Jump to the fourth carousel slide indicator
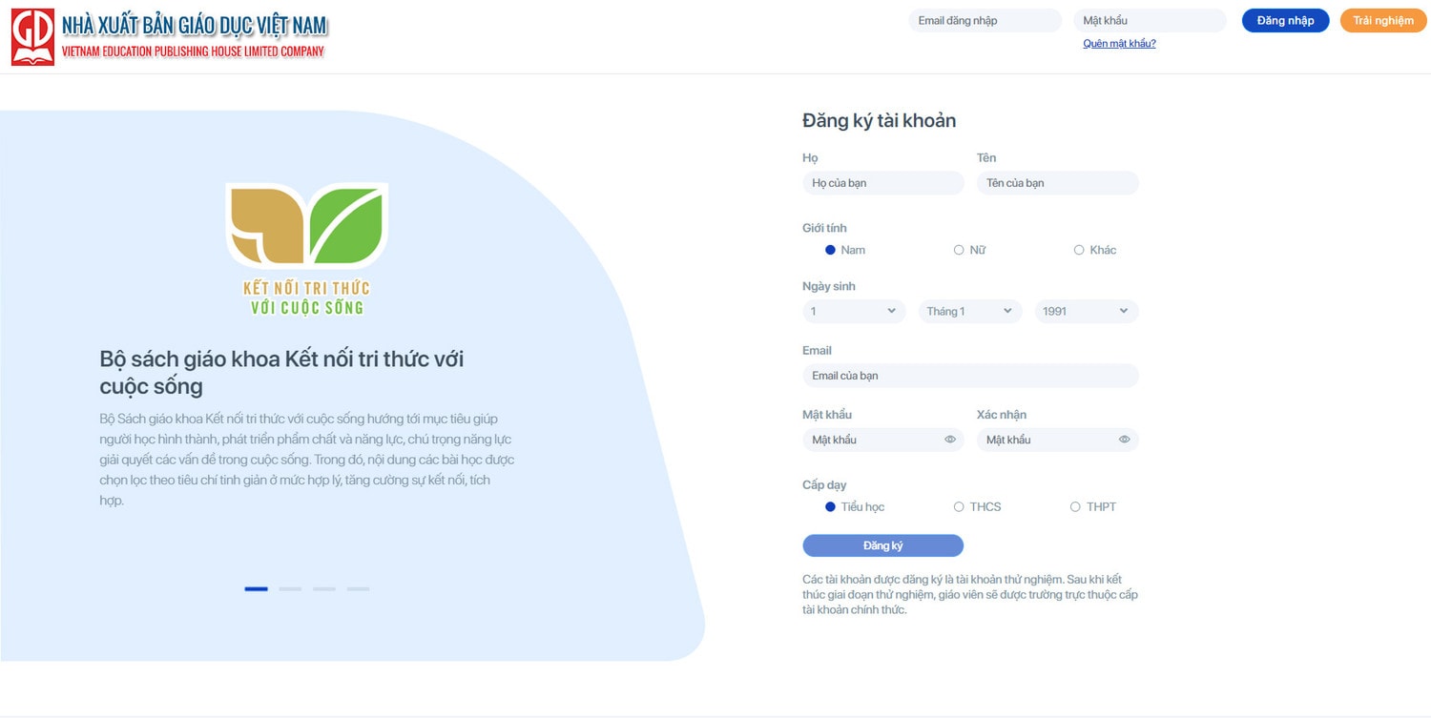The width and height of the screenshot is (1431, 718). click(358, 589)
